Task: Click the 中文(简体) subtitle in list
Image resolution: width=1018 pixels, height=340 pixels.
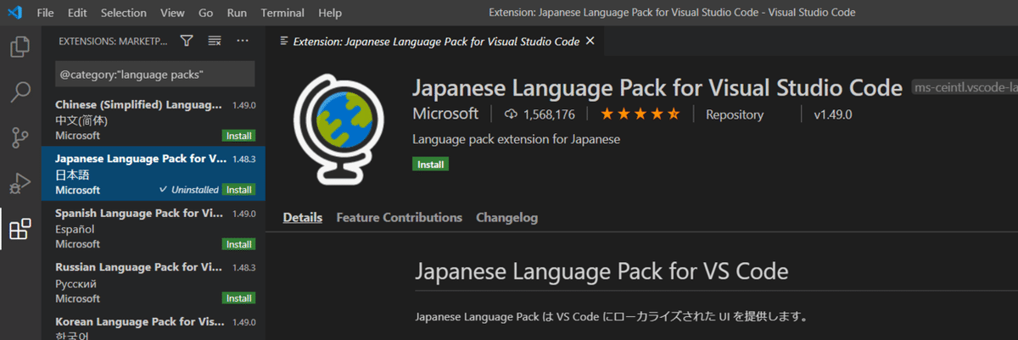Action: pyautogui.click(x=83, y=120)
